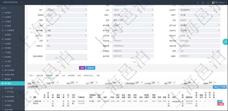Open the 部门 dropdown

pyautogui.click(x=66, y=10)
